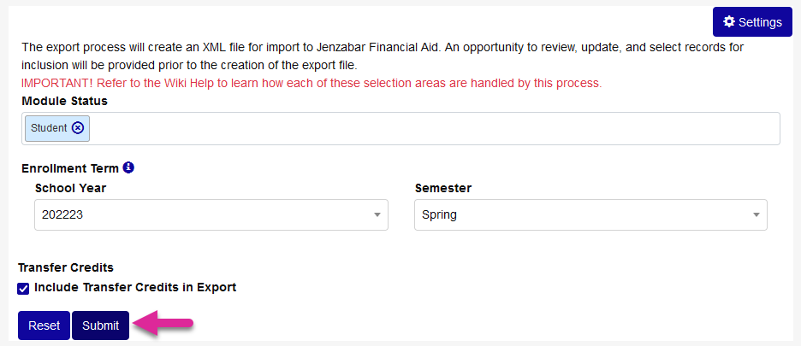Click the Module Status label

64,101
